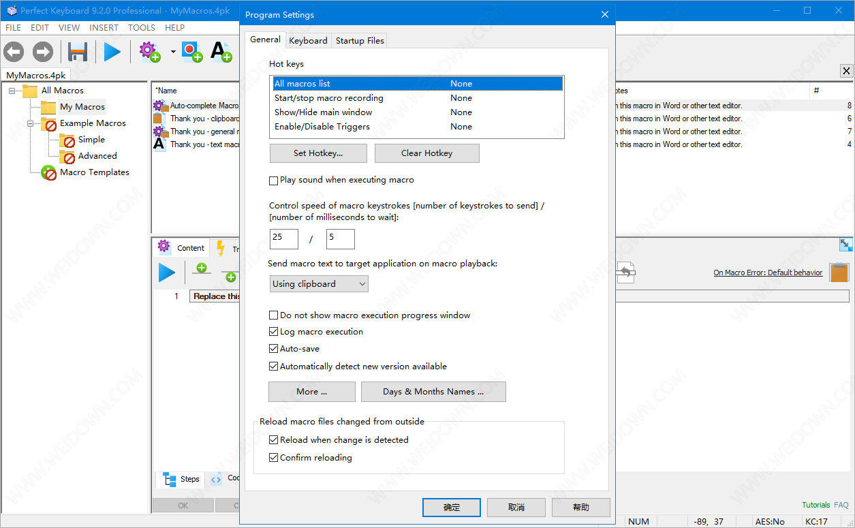Select the General settings tab
855x528 pixels.
(x=265, y=40)
